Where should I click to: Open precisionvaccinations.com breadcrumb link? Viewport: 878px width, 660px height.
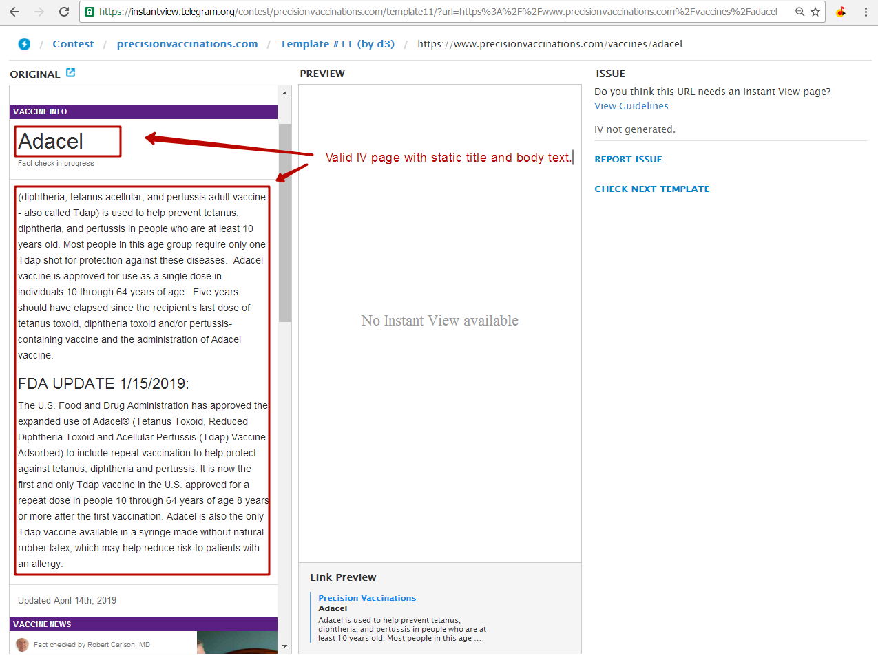187,44
